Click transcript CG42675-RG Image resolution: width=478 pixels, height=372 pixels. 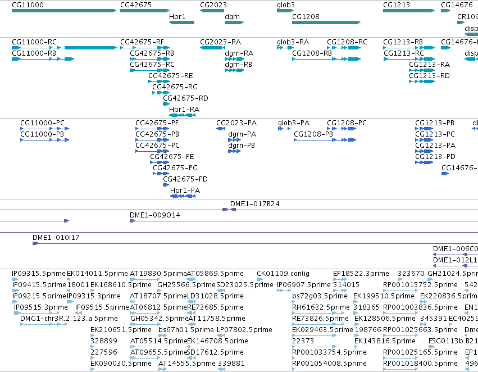175,87
